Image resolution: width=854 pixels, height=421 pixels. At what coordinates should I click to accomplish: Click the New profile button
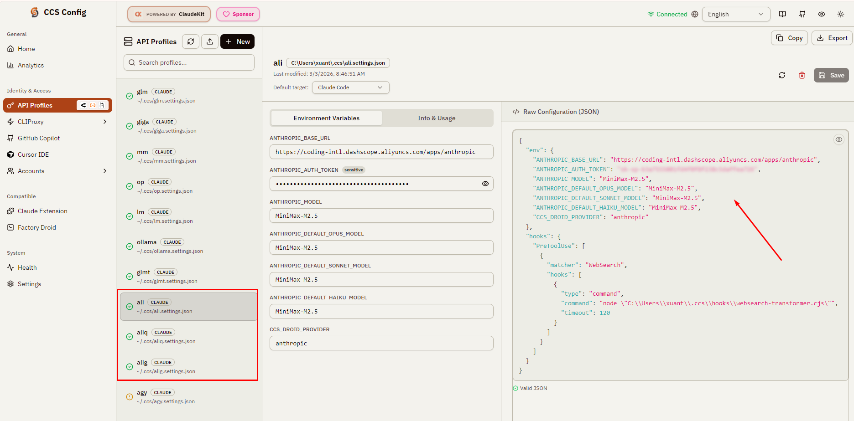click(237, 41)
